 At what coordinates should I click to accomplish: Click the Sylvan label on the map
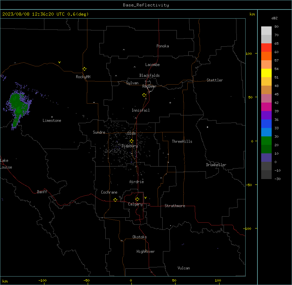(x=132, y=83)
